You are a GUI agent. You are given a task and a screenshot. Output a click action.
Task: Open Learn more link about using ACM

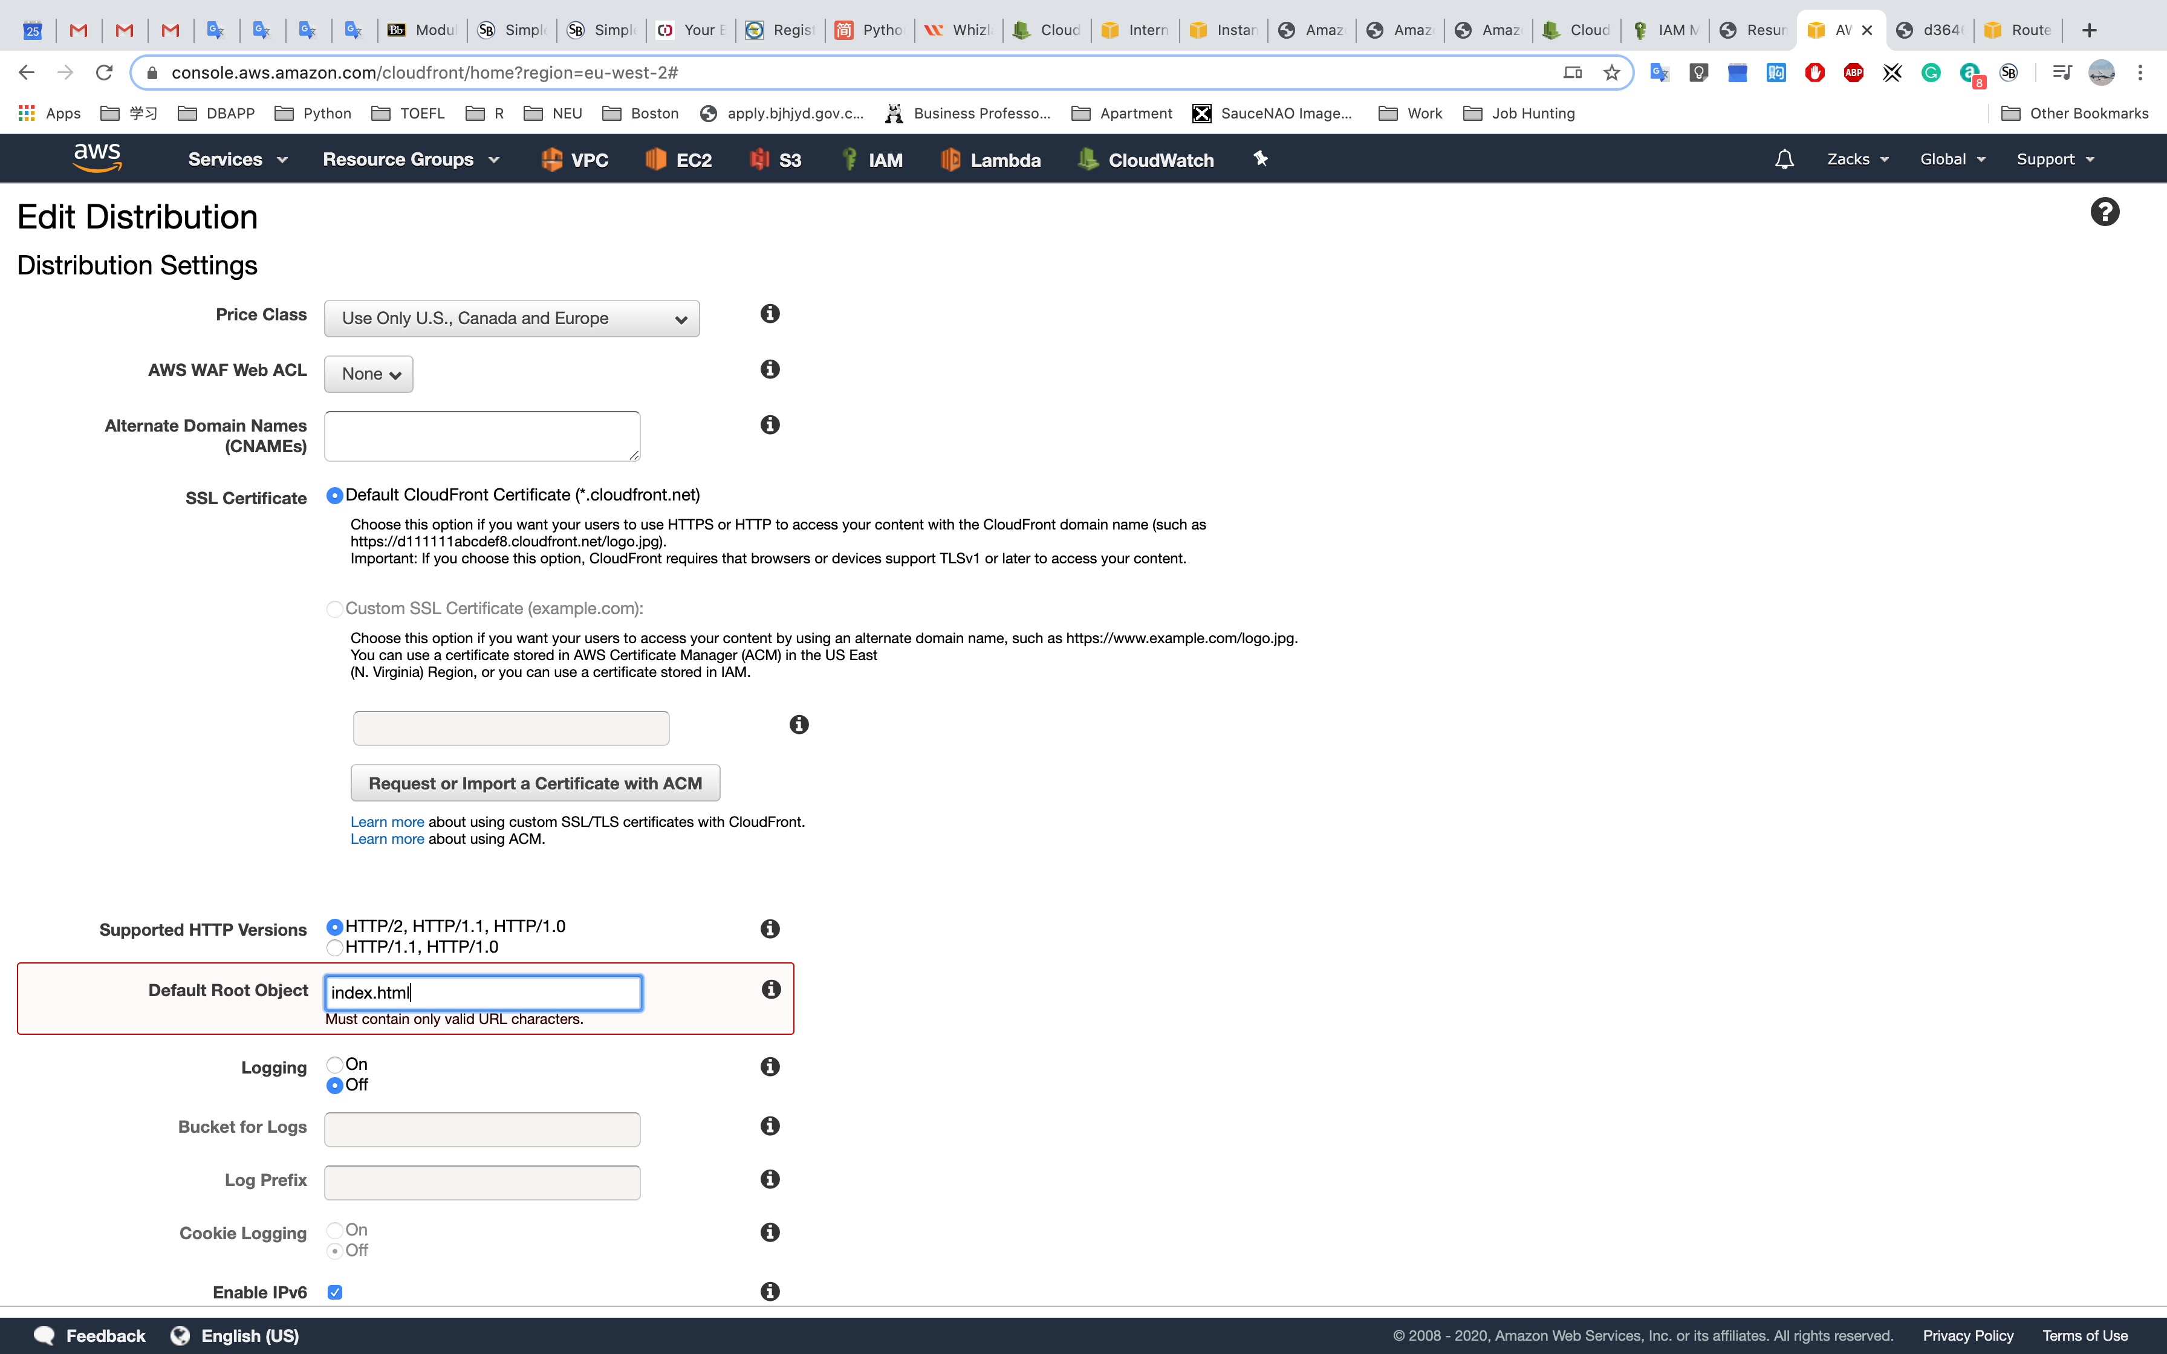tap(387, 839)
